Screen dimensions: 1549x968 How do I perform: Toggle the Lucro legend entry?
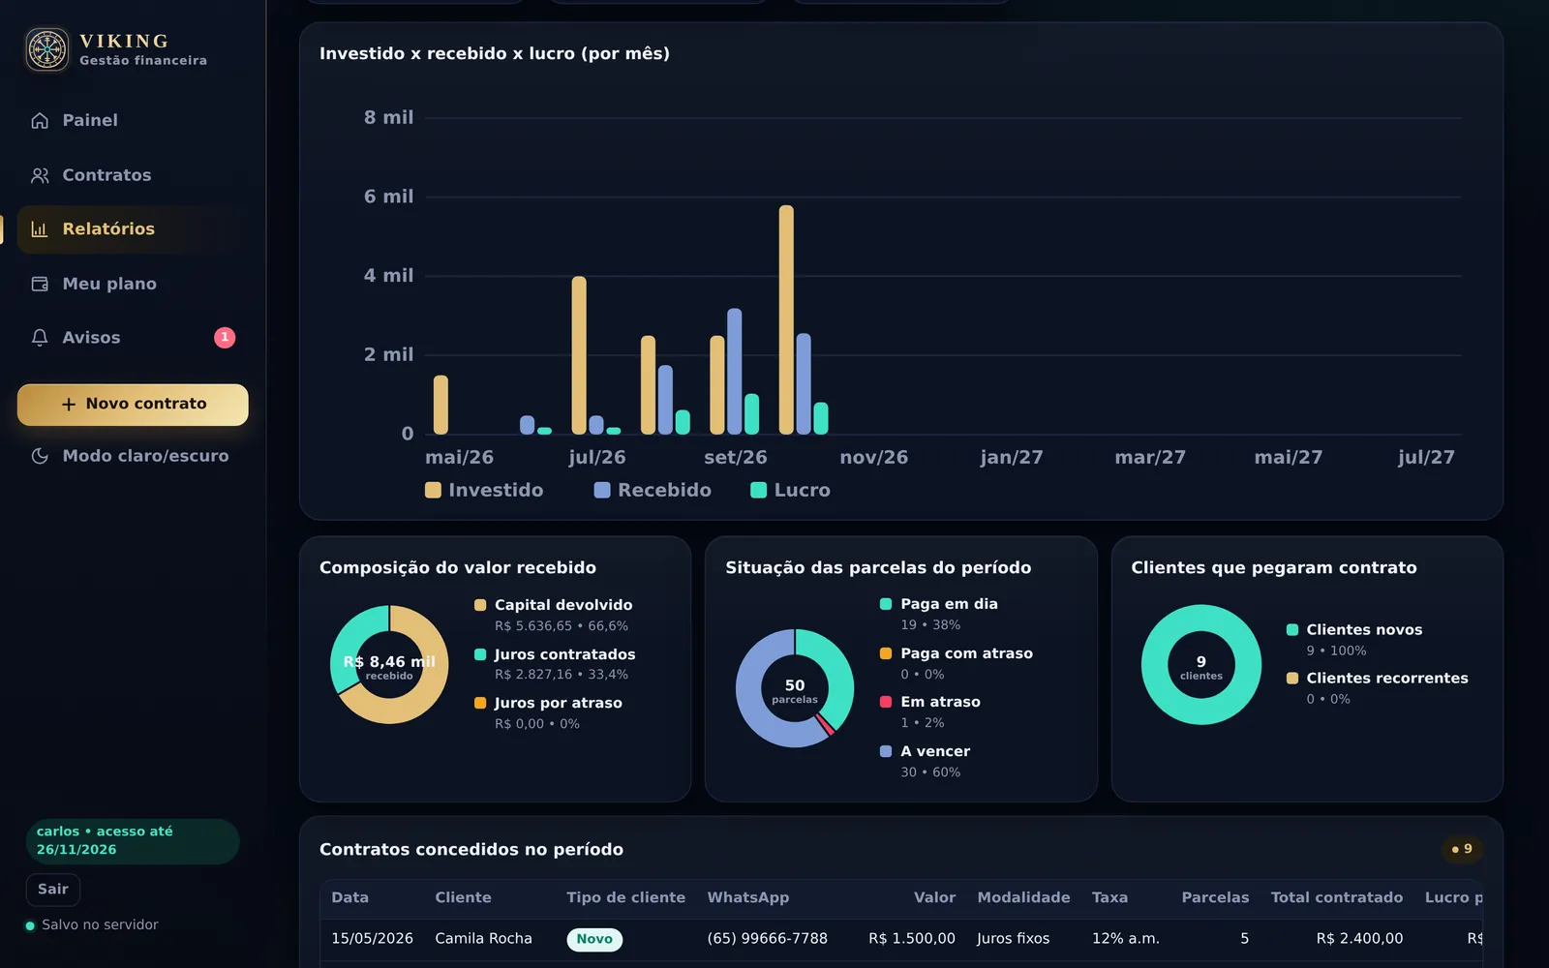(791, 490)
